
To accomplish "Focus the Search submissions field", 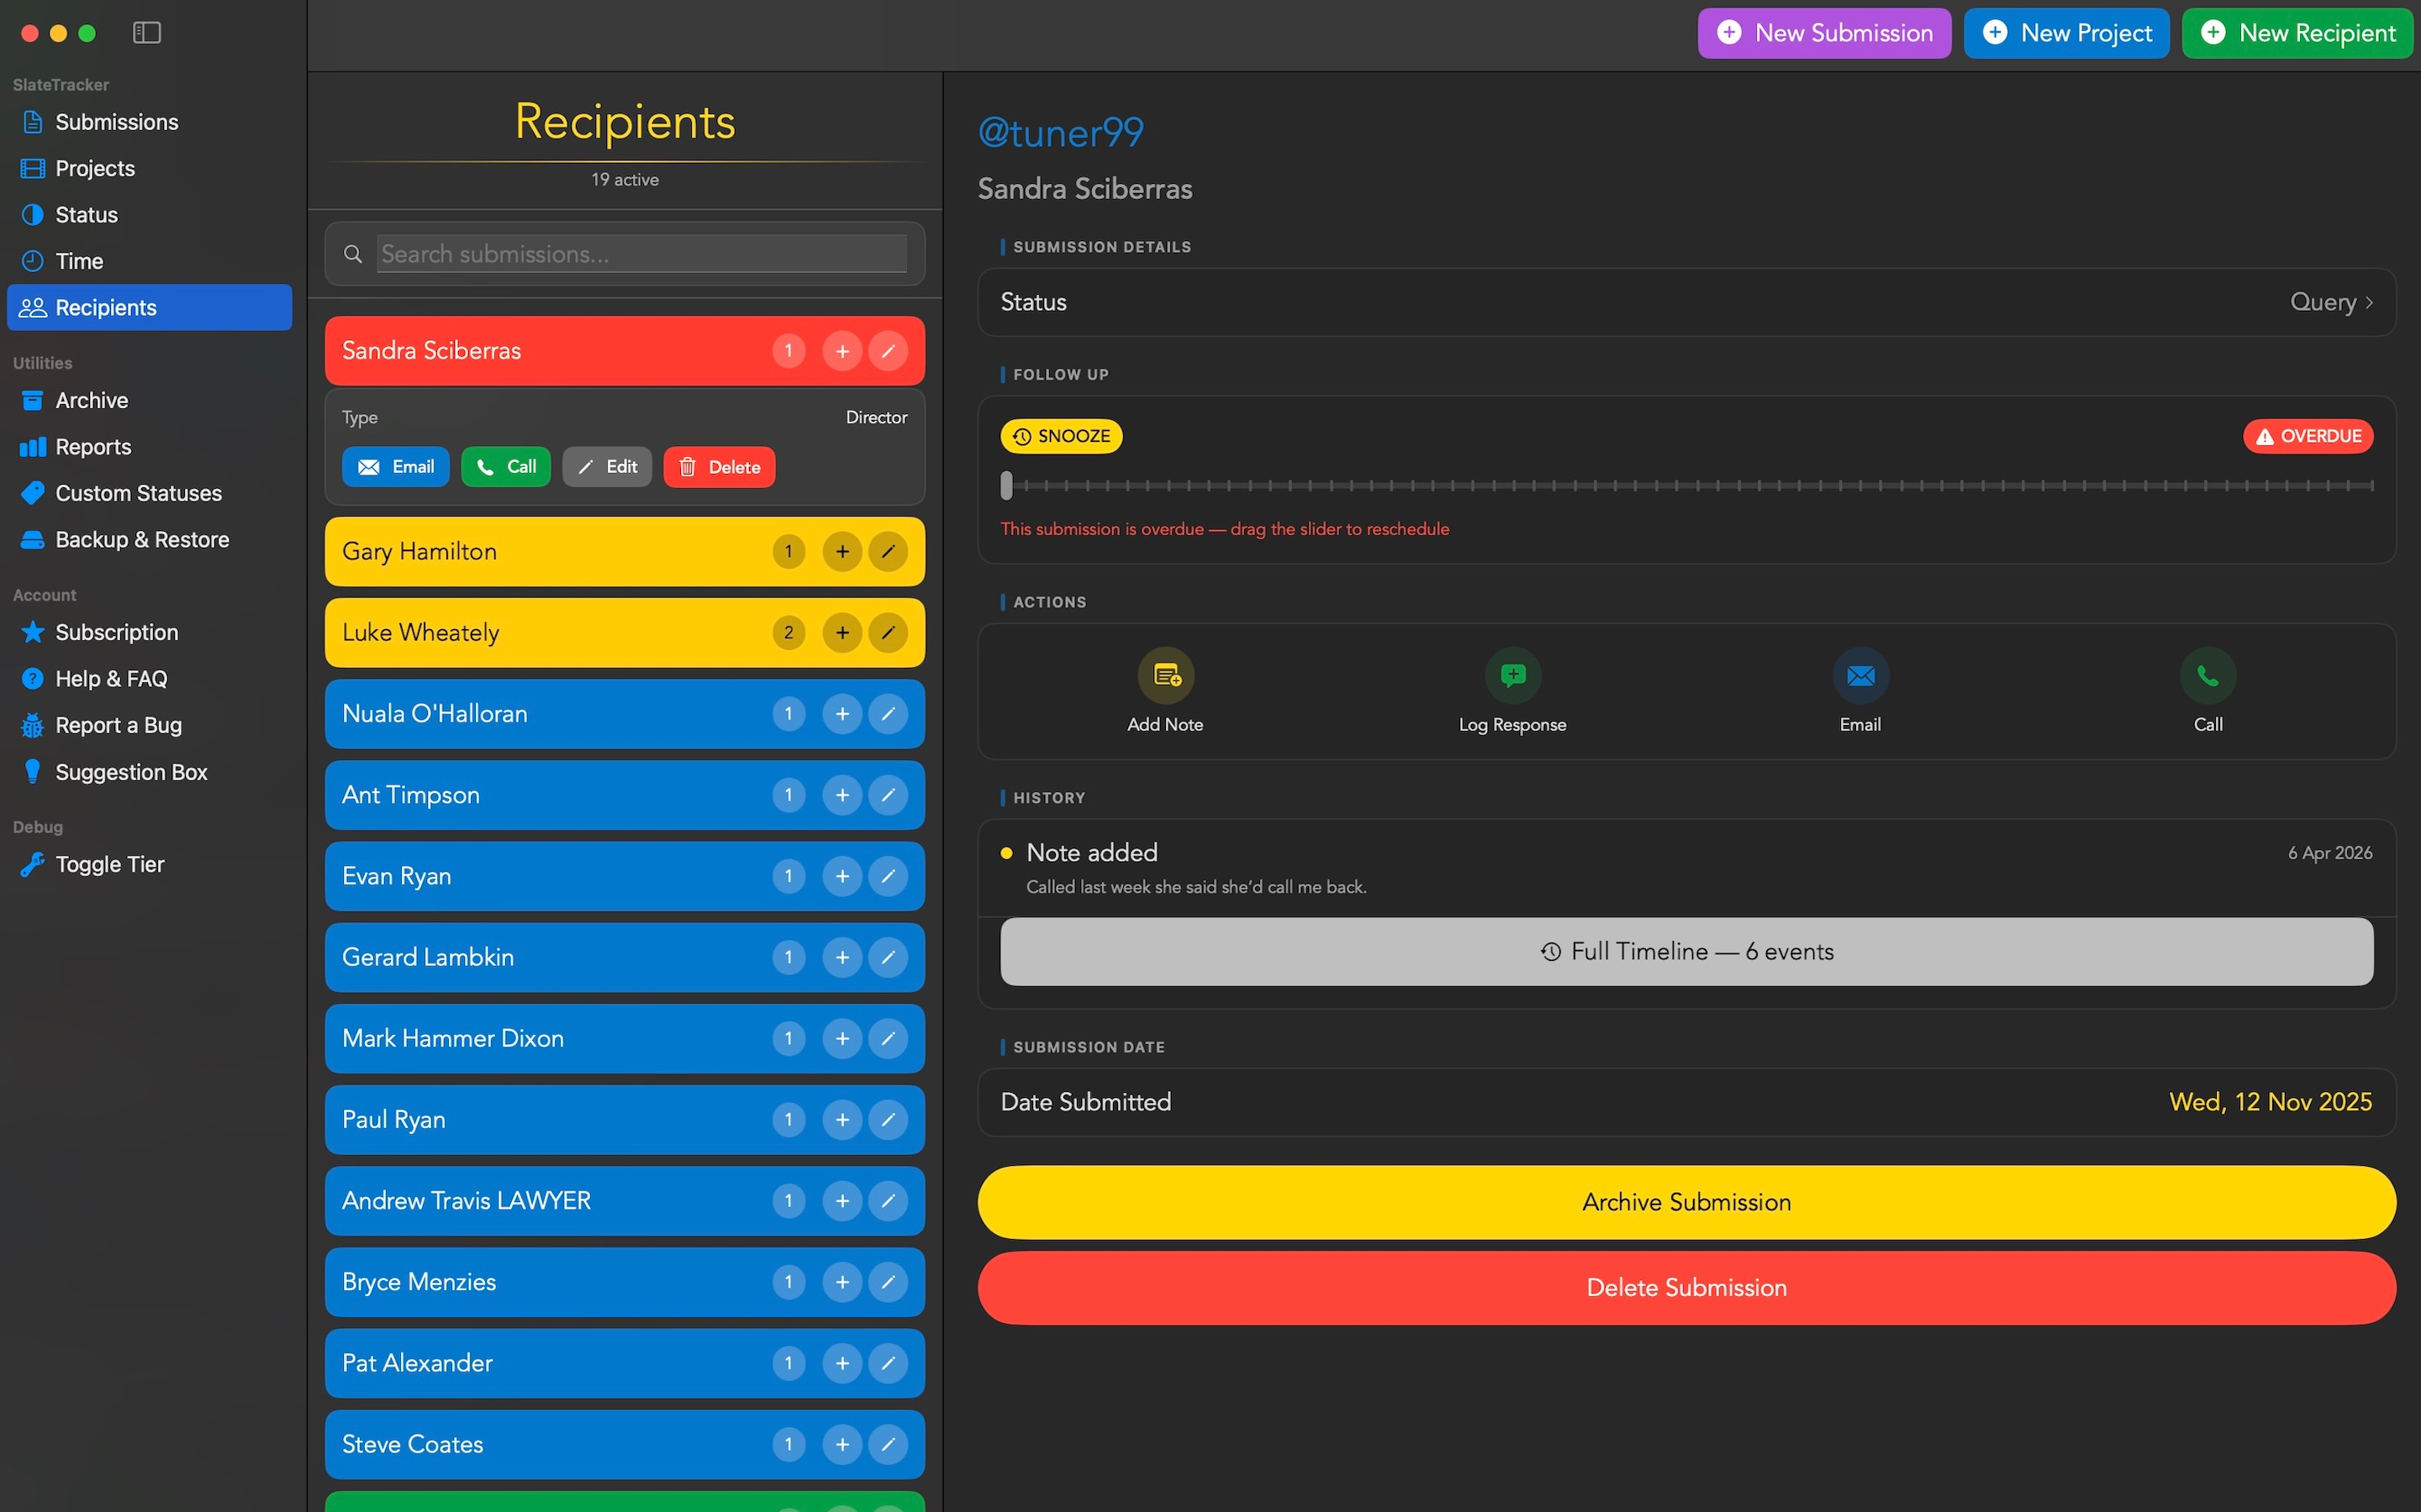I will (641, 254).
